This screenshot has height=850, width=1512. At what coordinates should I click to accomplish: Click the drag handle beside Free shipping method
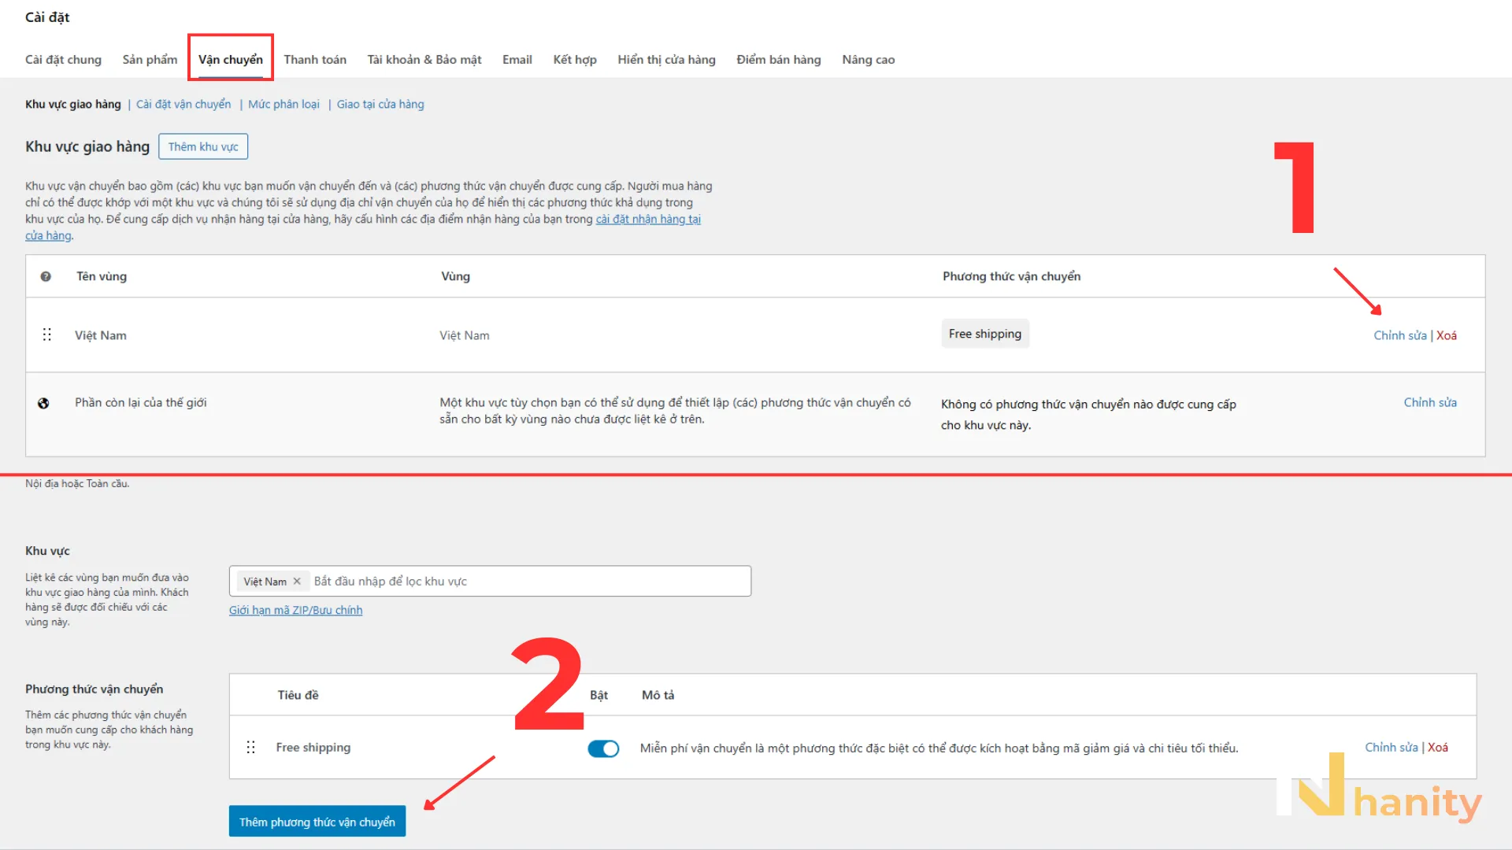[x=251, y=747]
